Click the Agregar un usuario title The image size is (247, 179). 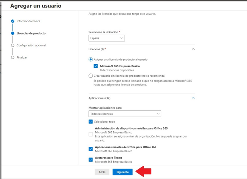coord(36,6)
